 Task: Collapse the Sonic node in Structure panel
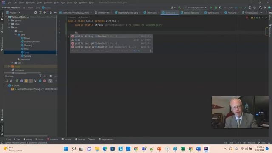[x=6, y=85]
